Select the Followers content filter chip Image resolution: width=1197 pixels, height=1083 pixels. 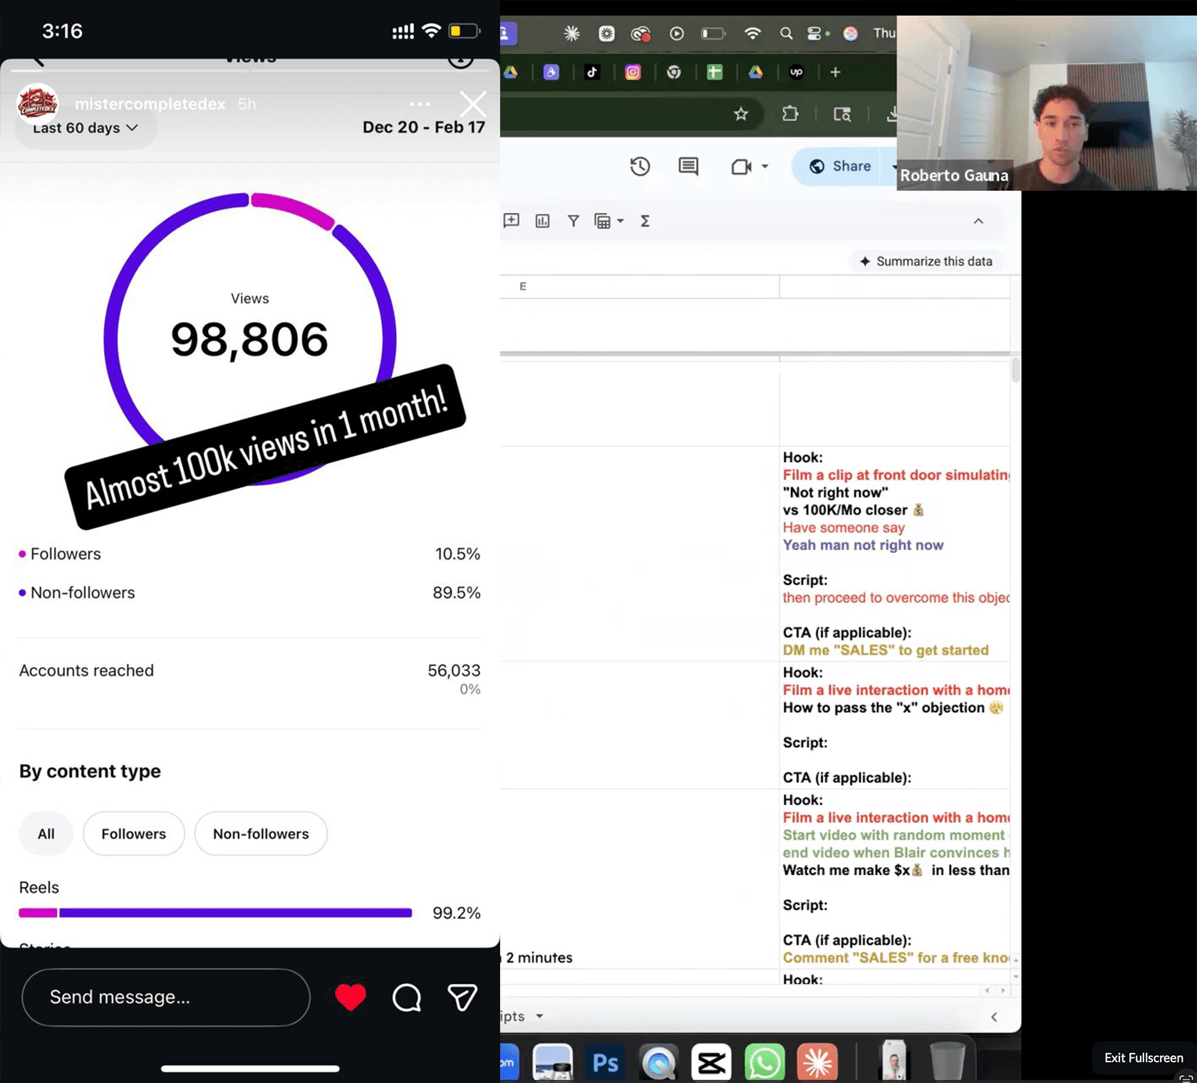[x=134, y=834]
